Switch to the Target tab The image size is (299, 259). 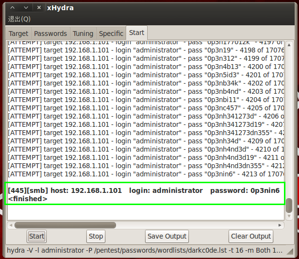(18, 34)
